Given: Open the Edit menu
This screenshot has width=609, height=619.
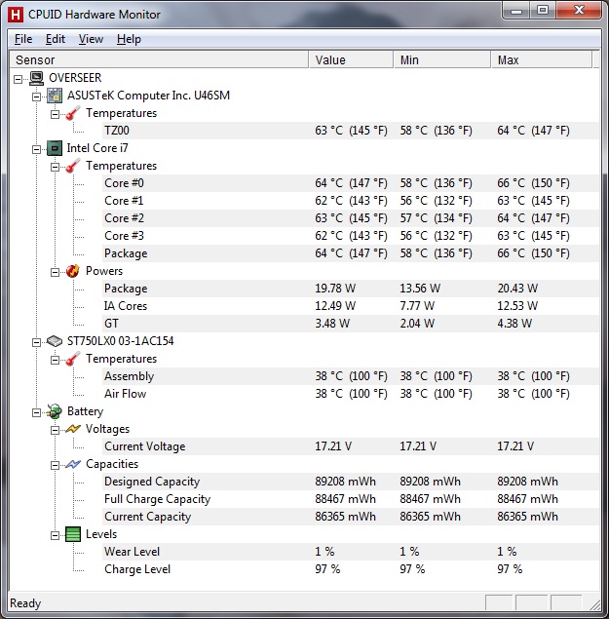Looking at the screenshot, I should tap(56, 39).
